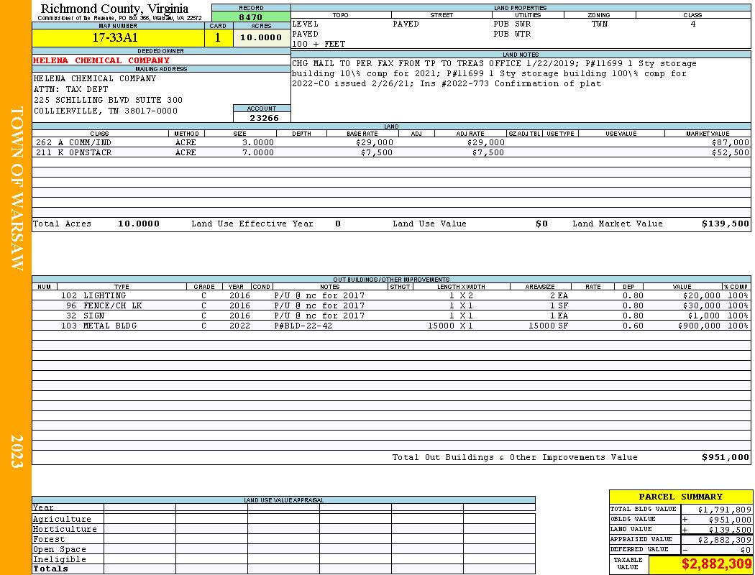Screen dimensions: 755x575
Task: Click OBLDG VALUE $951,000 in parcel summary
Action: 730,520
